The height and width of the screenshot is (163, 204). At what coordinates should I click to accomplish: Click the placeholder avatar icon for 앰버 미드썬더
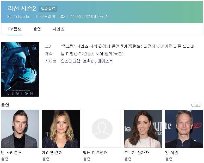pos(102,129)
